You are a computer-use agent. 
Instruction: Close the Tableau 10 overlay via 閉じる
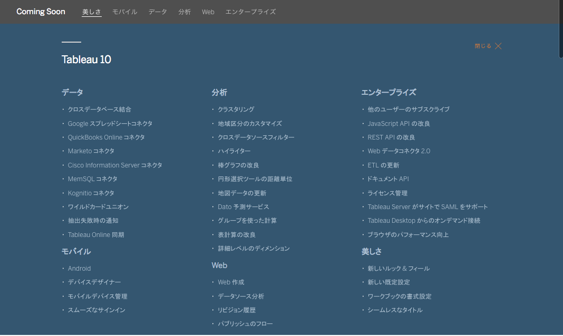tap(487, 46)
